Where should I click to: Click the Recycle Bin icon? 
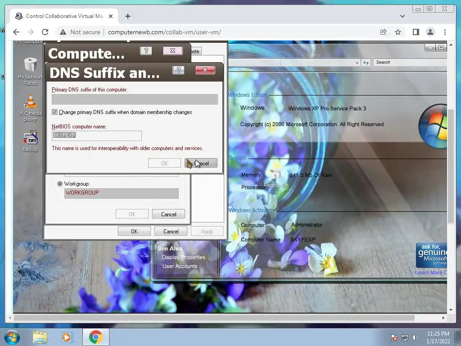coord(276,178)
